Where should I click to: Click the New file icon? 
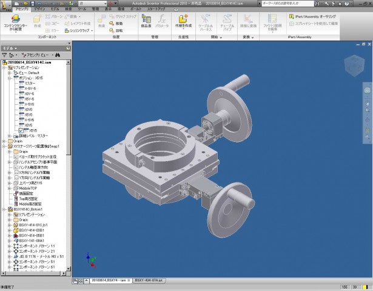[16, 4]
